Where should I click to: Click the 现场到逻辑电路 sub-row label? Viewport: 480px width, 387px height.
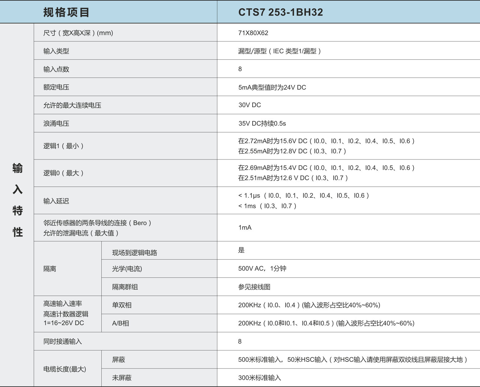pos(134,253)
